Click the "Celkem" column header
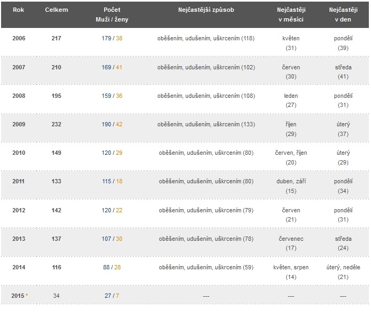371x315 pixels. click(56, 10)
